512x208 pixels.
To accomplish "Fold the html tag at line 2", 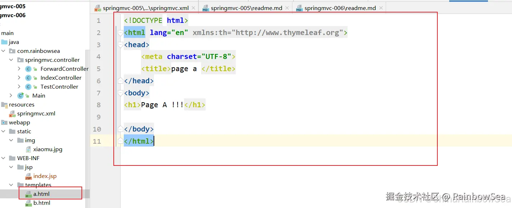I will click(121, 33).
